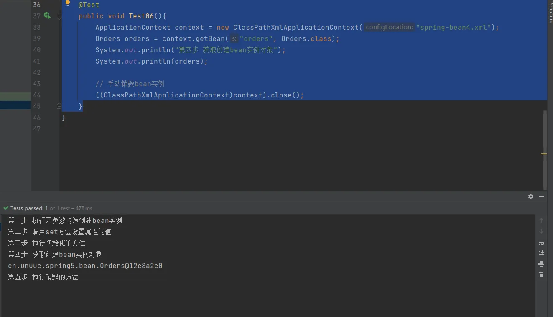Screen dimensions: 553x317
Task: Print console output with printer icon
Action: 541,264
